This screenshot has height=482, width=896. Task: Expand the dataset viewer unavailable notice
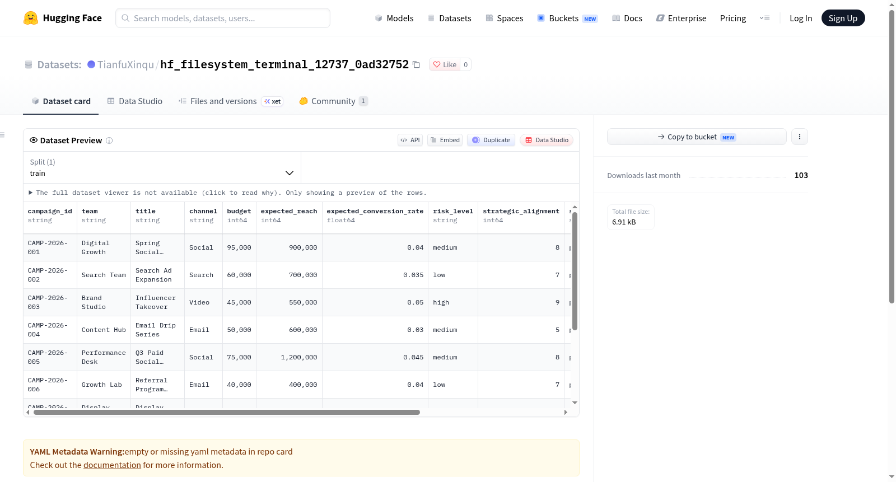[x=228, y=193]
